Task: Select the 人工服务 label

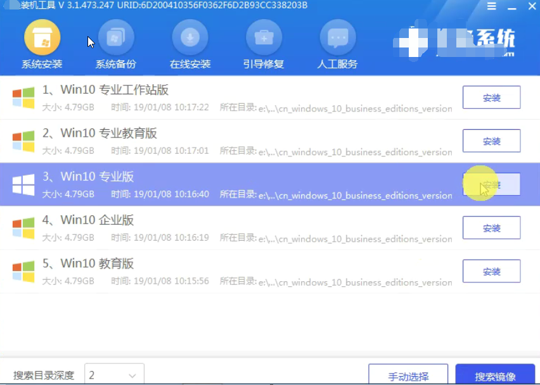Action: coord(337,64)
